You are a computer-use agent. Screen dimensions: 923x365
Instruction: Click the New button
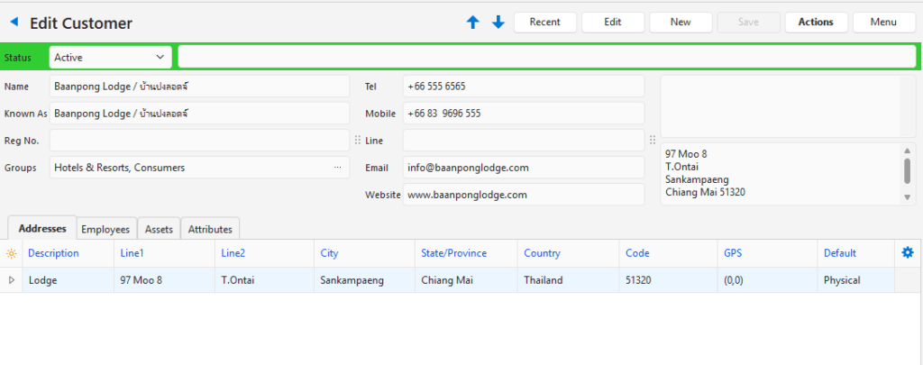681,23
